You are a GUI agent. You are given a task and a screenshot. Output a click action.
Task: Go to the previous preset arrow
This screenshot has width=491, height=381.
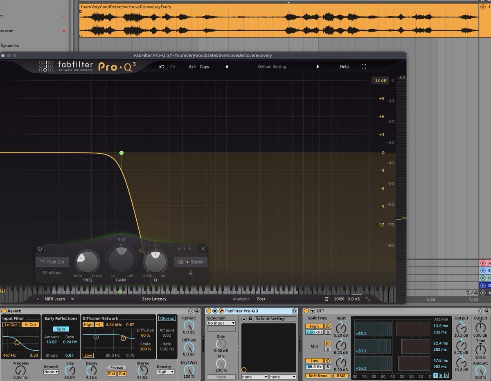pos(227,67)
